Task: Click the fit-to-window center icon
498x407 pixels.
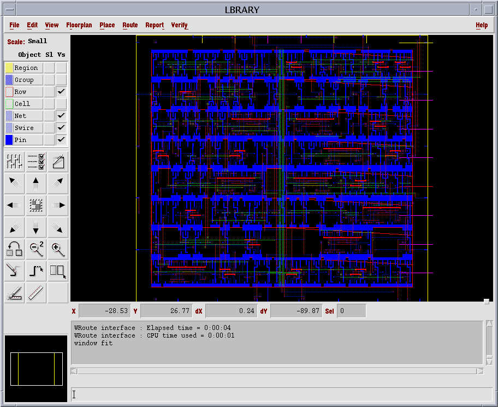Action: pyautogui.click(x=36, y=205)
